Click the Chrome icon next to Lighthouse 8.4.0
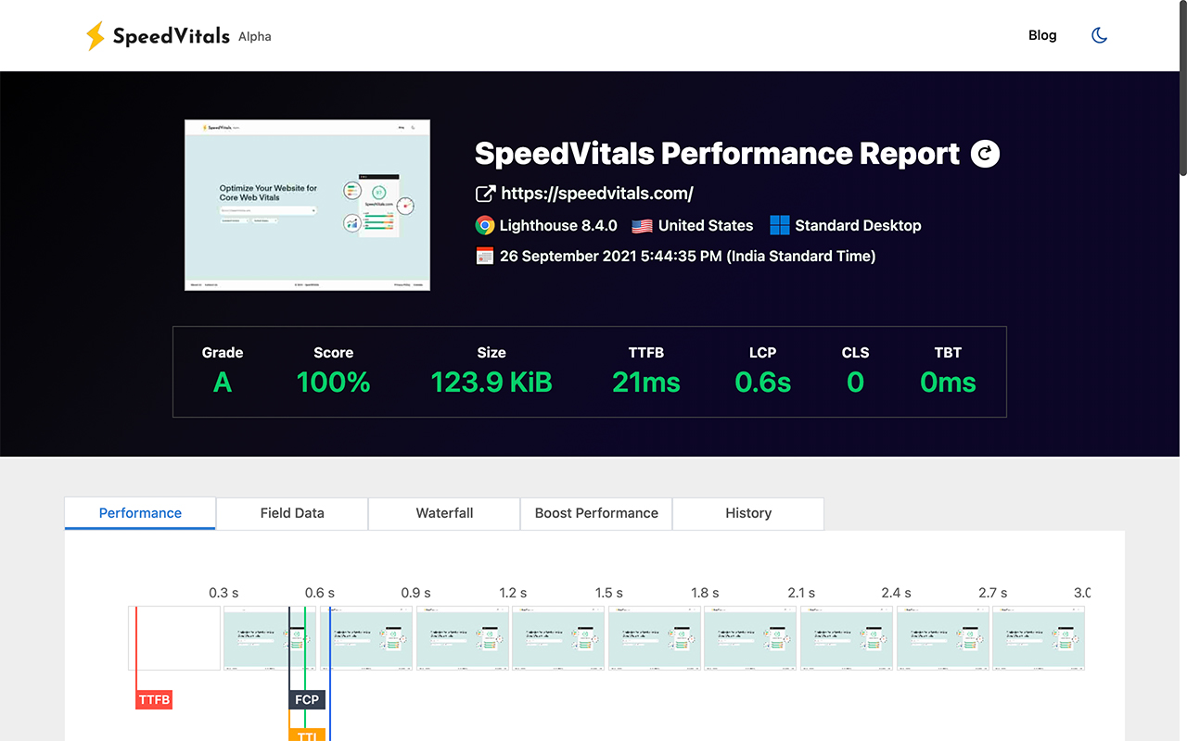The width and height of the screenshot is (1187, 741). coord(484,225)
